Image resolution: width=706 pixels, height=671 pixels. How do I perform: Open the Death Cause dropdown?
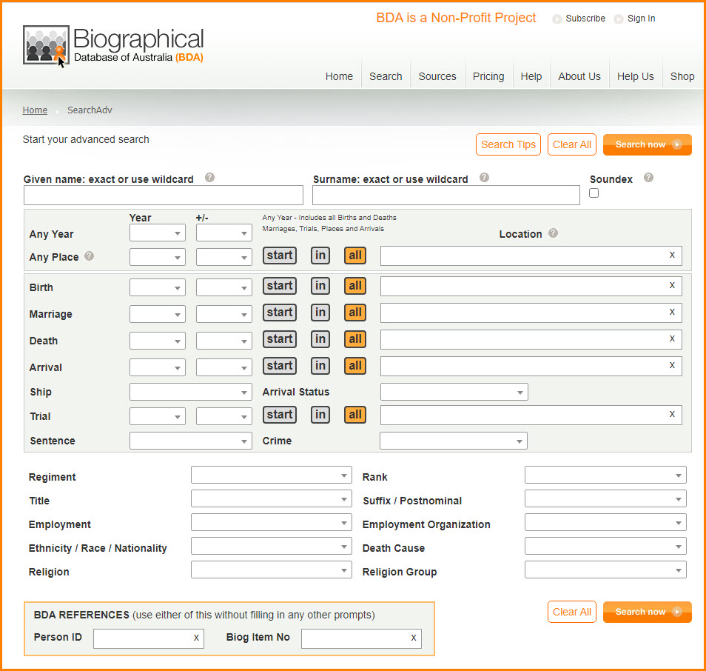(x=605, y=547)
